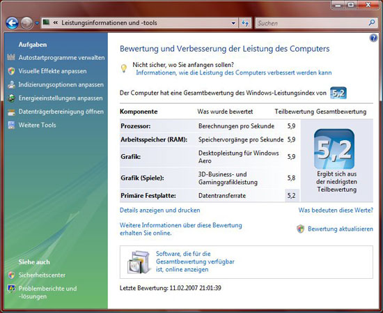Click the magnifier search icon
383x313 pixels.
(x=372, y=23)
